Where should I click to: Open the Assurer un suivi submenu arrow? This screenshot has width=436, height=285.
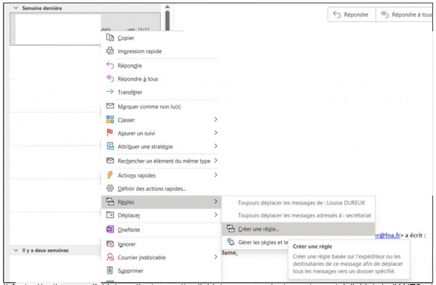pos(216,133)
